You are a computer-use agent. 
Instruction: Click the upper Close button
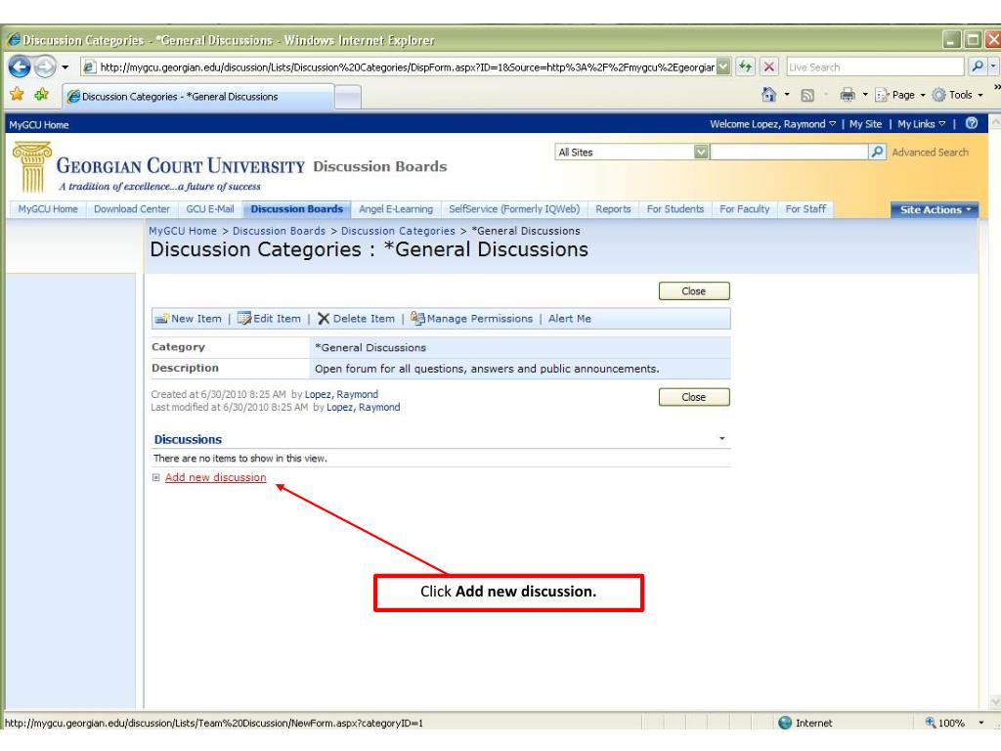click(694, 291)
